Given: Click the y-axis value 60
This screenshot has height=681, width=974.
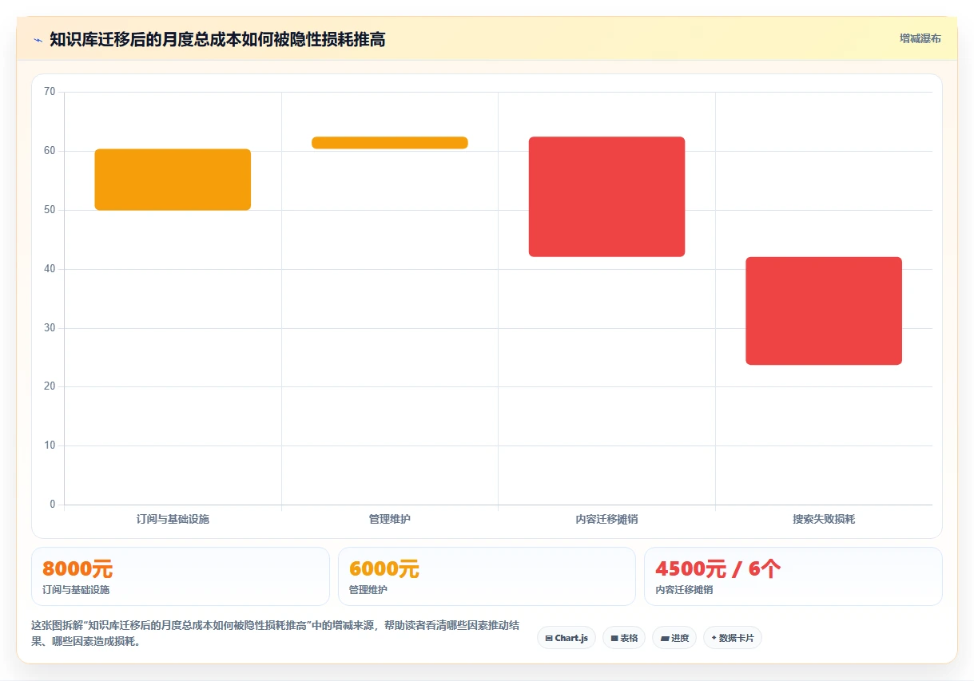Looking at the screenshot, I should (50, 151).
